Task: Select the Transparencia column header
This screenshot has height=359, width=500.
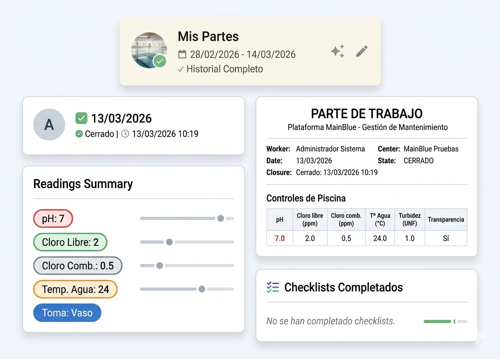Action: tap(446, 219)
